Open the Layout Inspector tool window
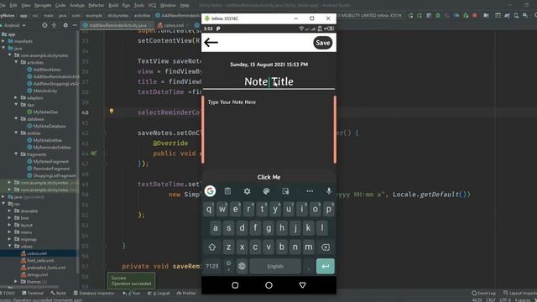This screenshot has width=537, height=302. pyautogui.click(x=520, y=293)
